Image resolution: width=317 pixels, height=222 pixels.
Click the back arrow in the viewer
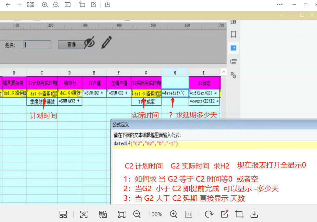[8, 5]
